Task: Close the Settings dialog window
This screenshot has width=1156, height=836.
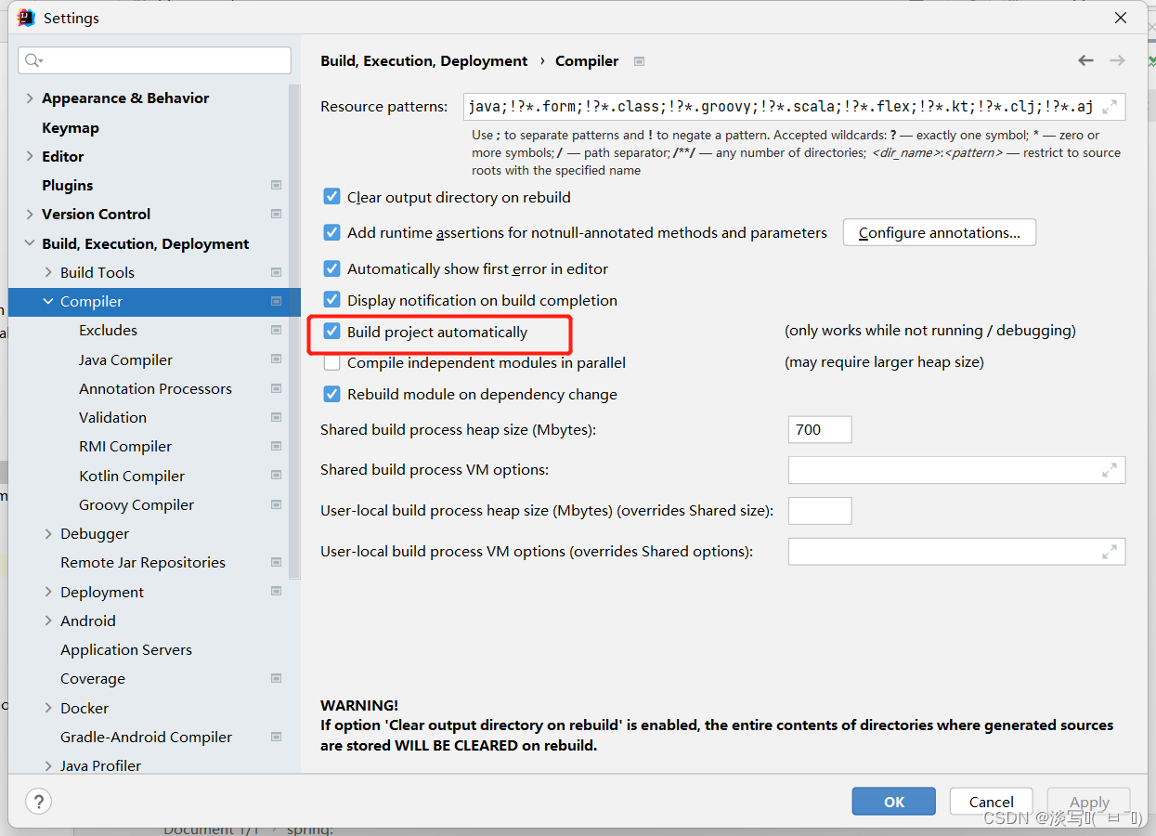Action: (x=1121, y=18)
